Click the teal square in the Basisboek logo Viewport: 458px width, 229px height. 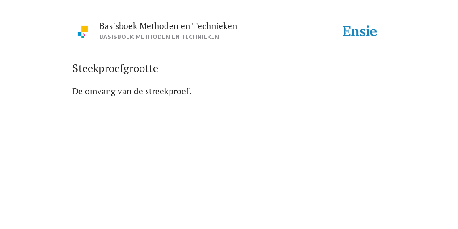coord(83,37)
